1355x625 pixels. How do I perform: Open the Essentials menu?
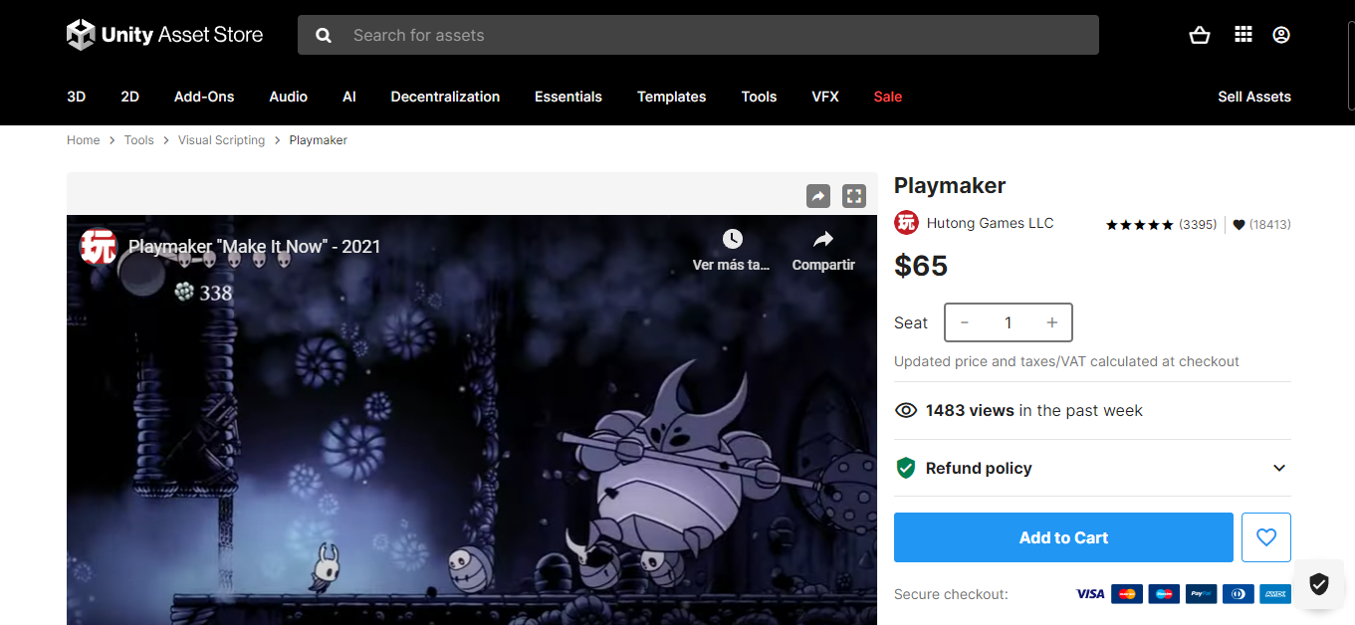pyautogui.click(x=568, y=97)
